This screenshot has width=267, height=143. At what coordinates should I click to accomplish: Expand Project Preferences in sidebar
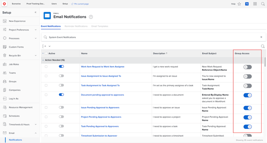pyautogui.click(x=36, y=30)
